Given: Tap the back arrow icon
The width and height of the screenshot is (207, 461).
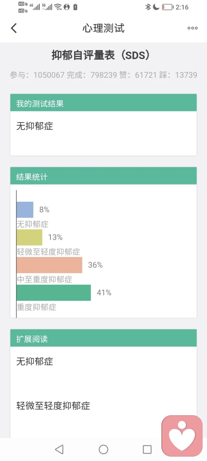Looking at the screenshot, I should (14, 28).
